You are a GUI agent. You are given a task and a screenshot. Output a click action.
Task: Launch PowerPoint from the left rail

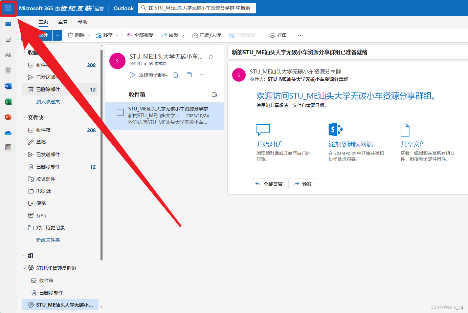pos(8,117)
